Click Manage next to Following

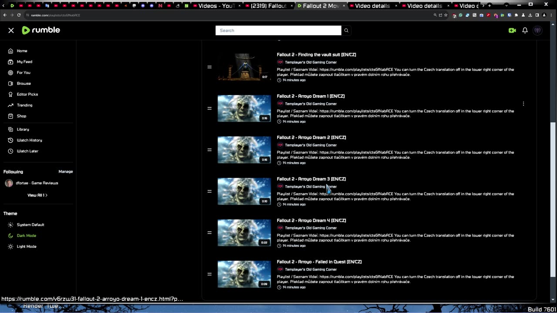66,172
